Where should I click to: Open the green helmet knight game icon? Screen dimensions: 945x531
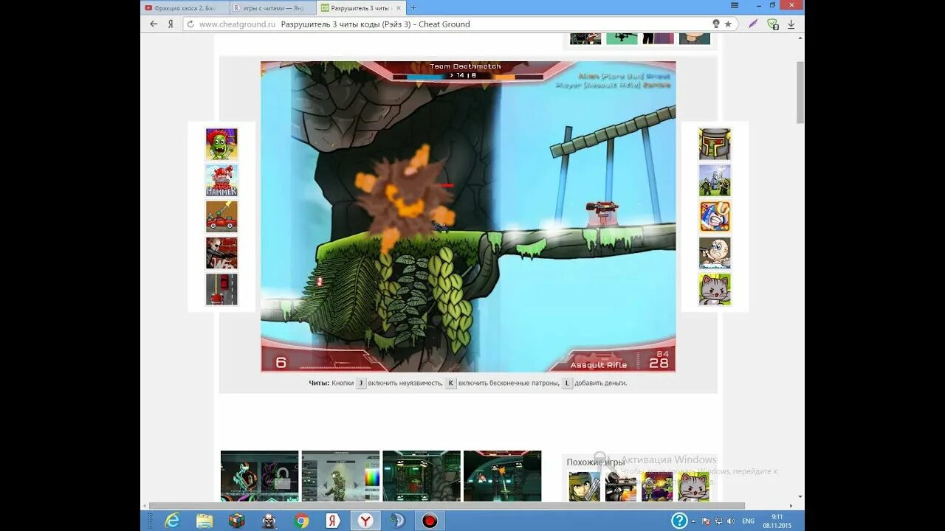click(715, 145)
